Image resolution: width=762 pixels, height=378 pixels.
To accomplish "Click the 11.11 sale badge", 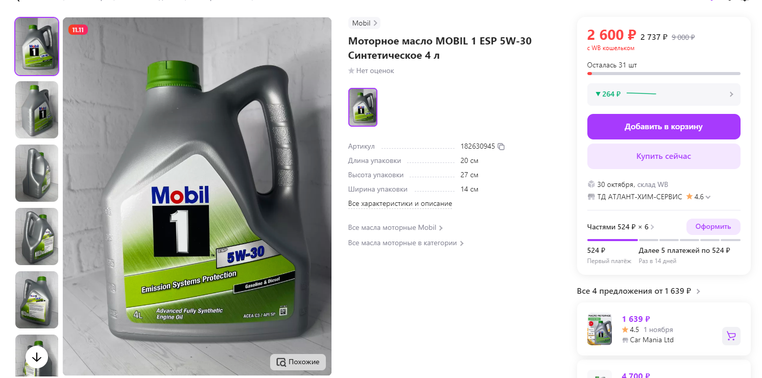I will [78, 30].
